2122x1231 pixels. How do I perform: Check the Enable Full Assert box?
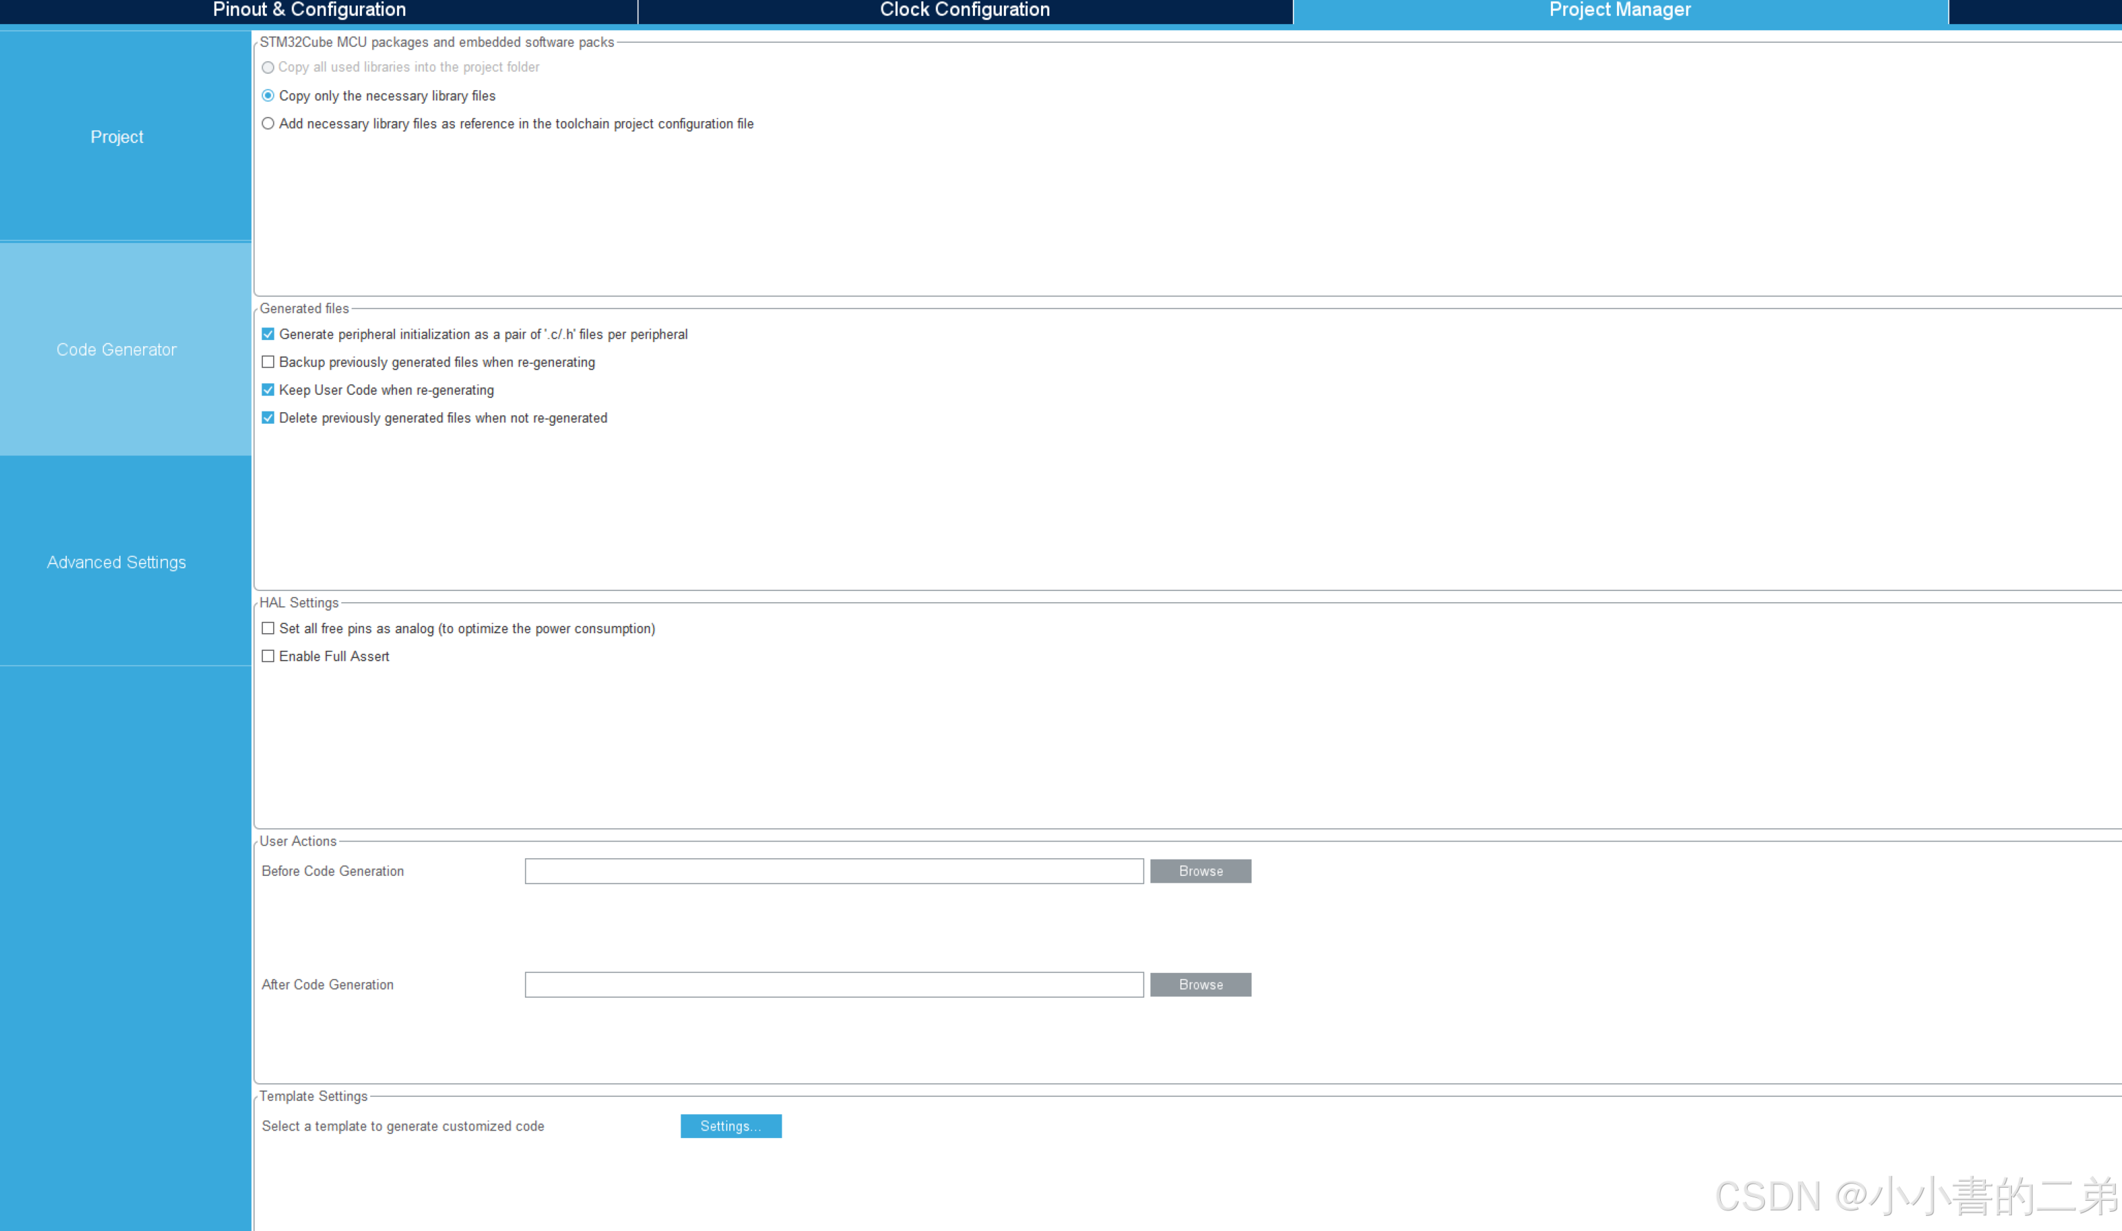[x=268, y=656]
